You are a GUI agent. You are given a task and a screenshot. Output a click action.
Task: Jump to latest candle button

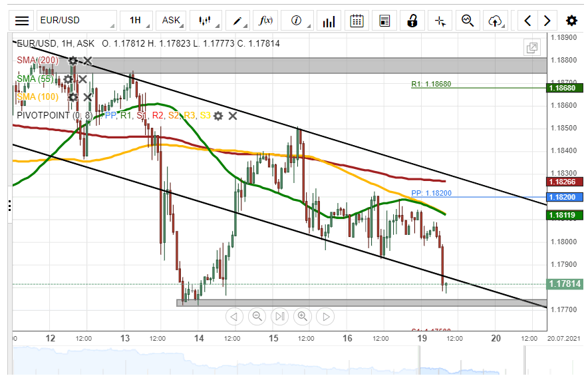click(280, 316)
